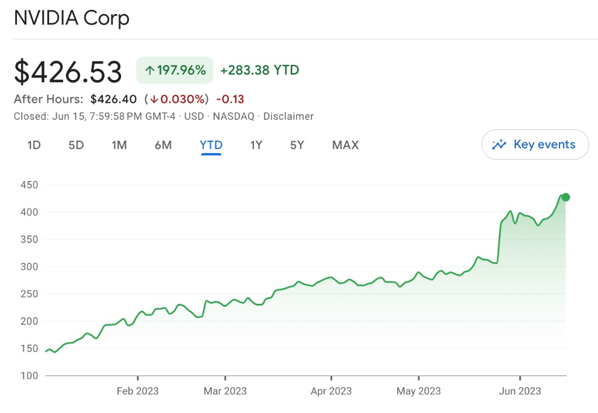This screenshot has width=598, height=413.
Task: Click the sparkle chart icon in Key events
Action: pyautogui.click(x=499, y=144)
